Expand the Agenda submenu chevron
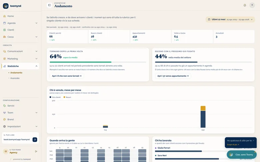 (36, 23)
